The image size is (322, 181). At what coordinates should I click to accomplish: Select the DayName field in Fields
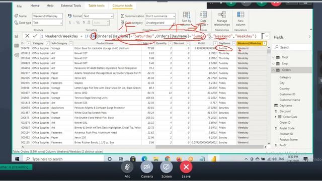(x=285, y=106)
